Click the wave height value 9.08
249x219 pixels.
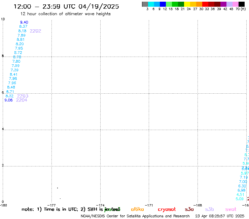8,100
